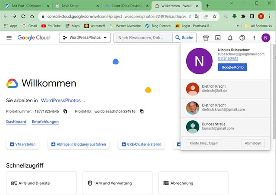Open the notifications bell
This screenshot has height=195, width=276.
230,38
